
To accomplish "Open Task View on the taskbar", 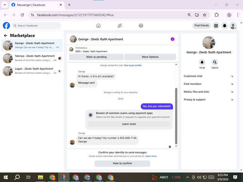I will coord(28,177).
